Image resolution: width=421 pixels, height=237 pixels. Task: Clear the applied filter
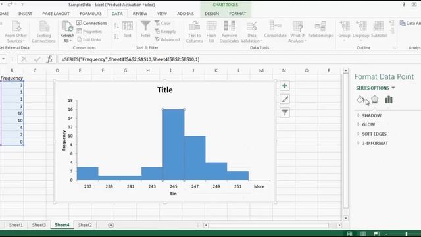(x=162, y=23)
